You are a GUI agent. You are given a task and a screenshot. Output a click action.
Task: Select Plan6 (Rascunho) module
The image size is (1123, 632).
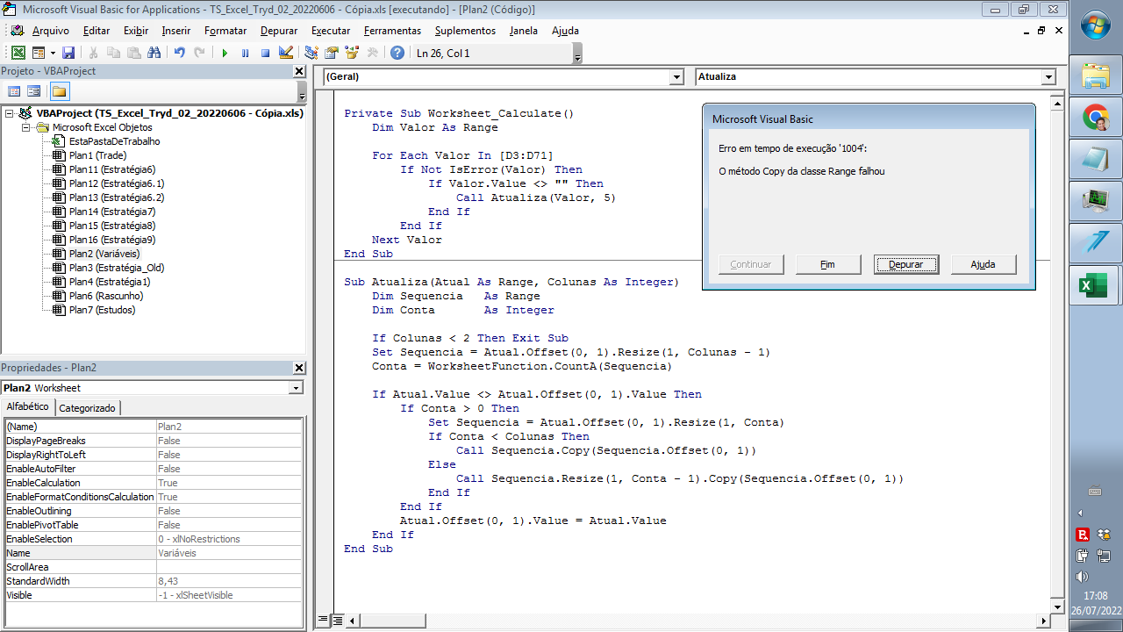coord(106,296)
